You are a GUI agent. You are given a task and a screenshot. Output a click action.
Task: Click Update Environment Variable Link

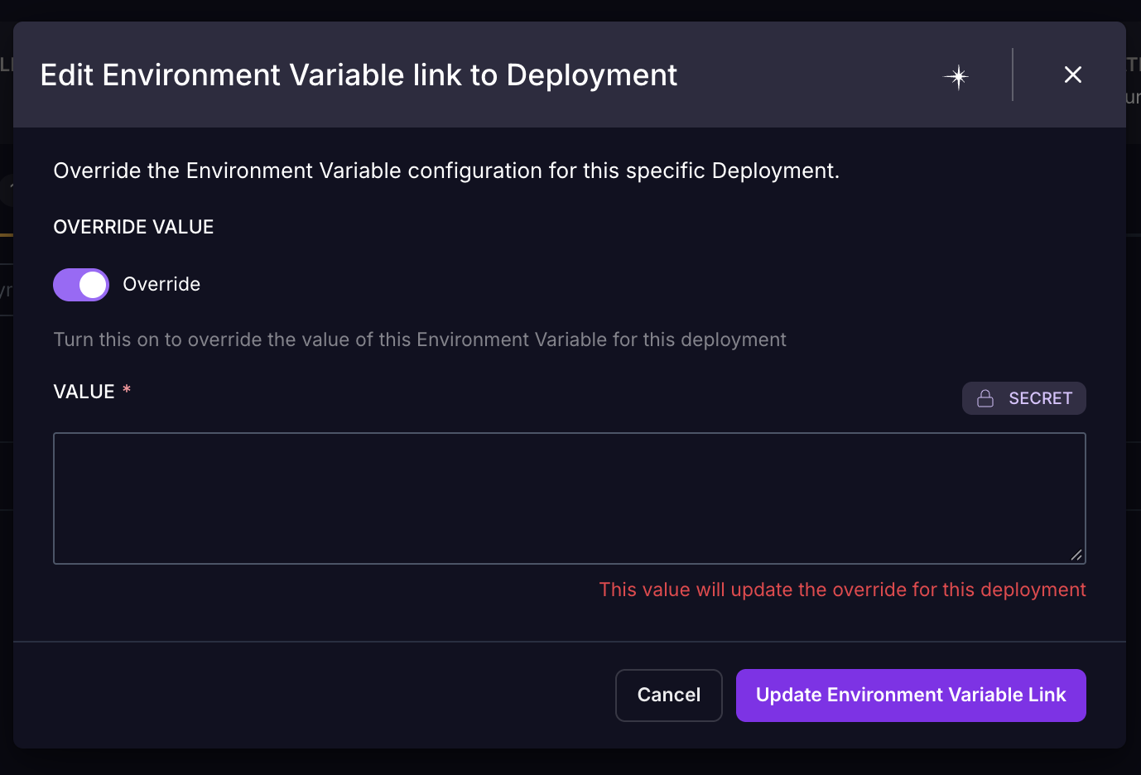point(911,696)
